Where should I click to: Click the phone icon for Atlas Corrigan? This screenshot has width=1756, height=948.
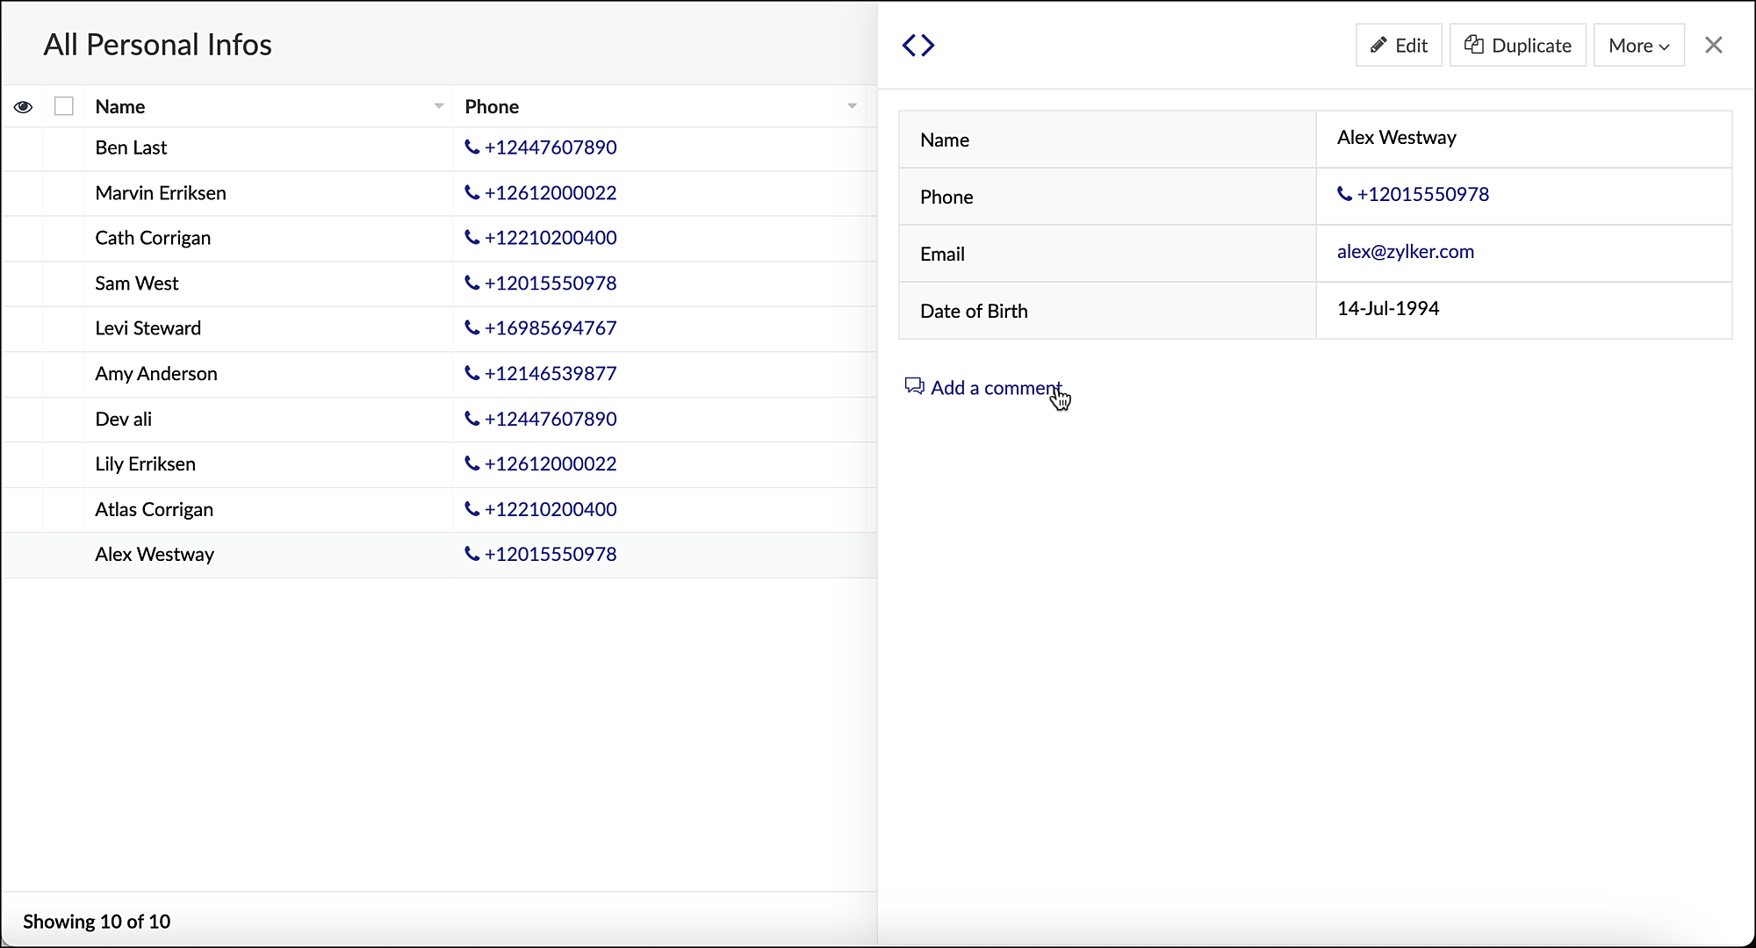471,509
